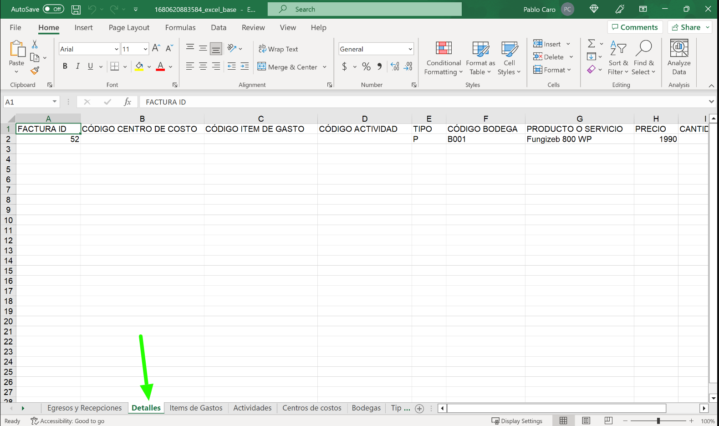Click the Comments button
Screen dimensions: 719x426
click(x=634, y=27)
